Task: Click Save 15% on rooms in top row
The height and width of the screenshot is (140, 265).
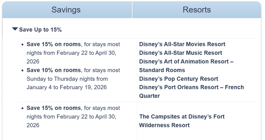Action: click(54, 44)
